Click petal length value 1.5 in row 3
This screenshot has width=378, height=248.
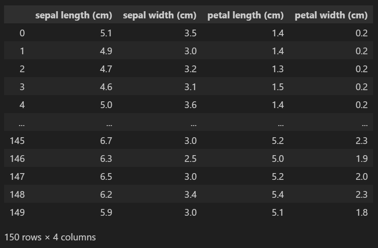278,87
